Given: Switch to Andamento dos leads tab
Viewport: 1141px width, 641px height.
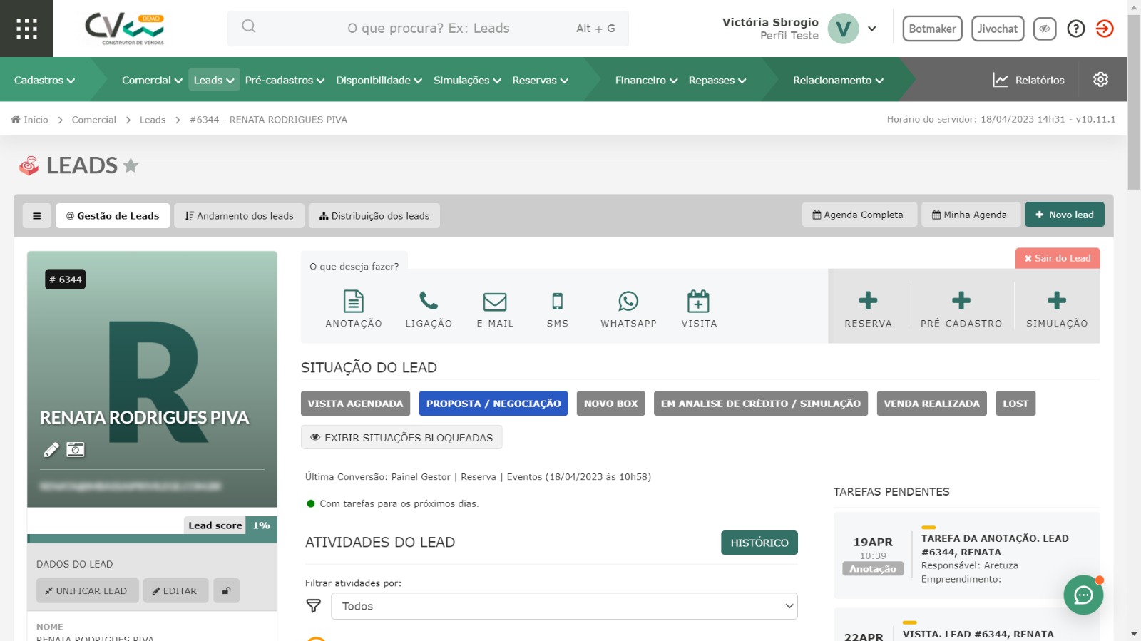Looking at the screenshot, I should [240, 216].
